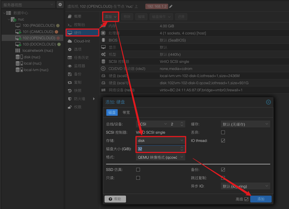Click the blue 添加 button in dialog
The image size is (289, 209).
261,199
